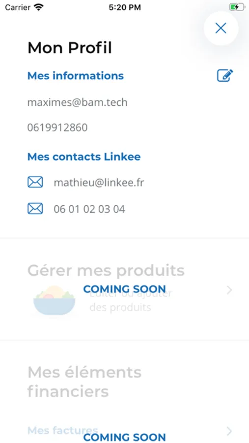Tap the Mes informations heading
This screenshot has height=443, width=249.
76,76
